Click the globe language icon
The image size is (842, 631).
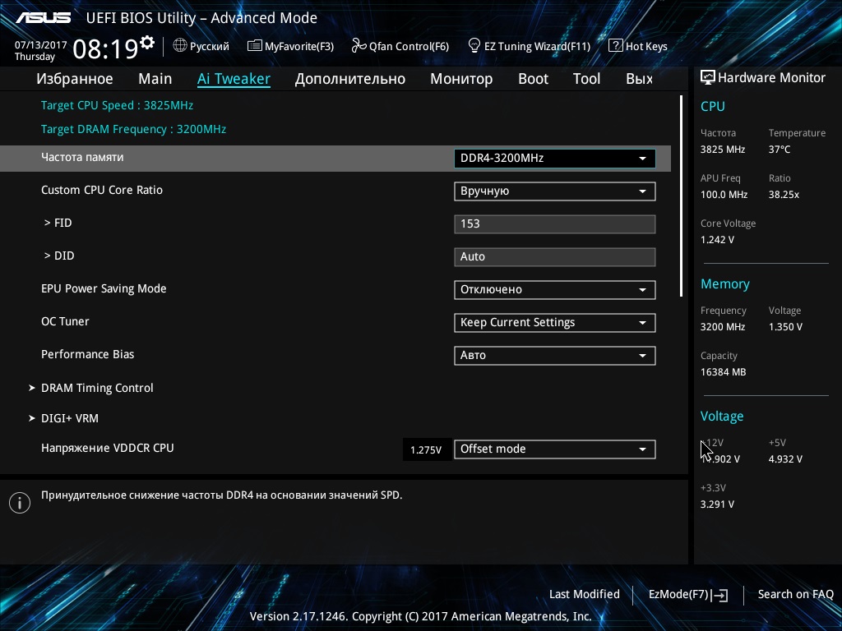(180, 46)
